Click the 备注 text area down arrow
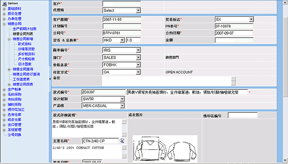288x164 pixels. point(233,84)
